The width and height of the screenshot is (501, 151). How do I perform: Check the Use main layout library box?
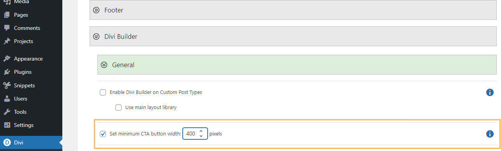pyautogui.click(x=118, y=108)
